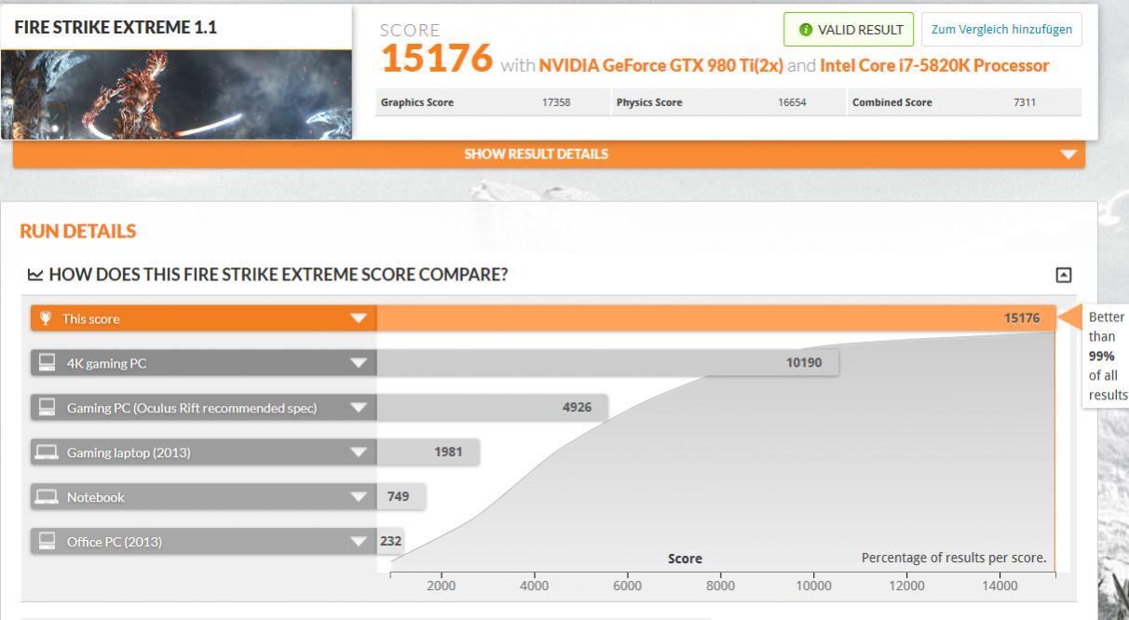Click the 232 score value
The image size is (1129, 620).
389,541
